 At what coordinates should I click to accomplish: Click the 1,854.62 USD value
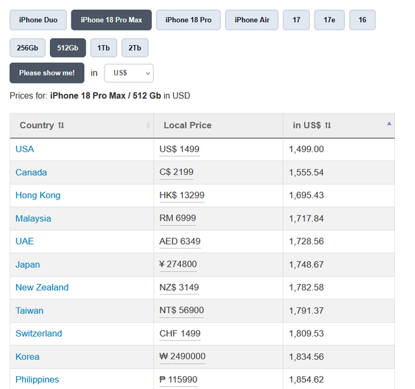pyautogui.click(x=306, y=379)
